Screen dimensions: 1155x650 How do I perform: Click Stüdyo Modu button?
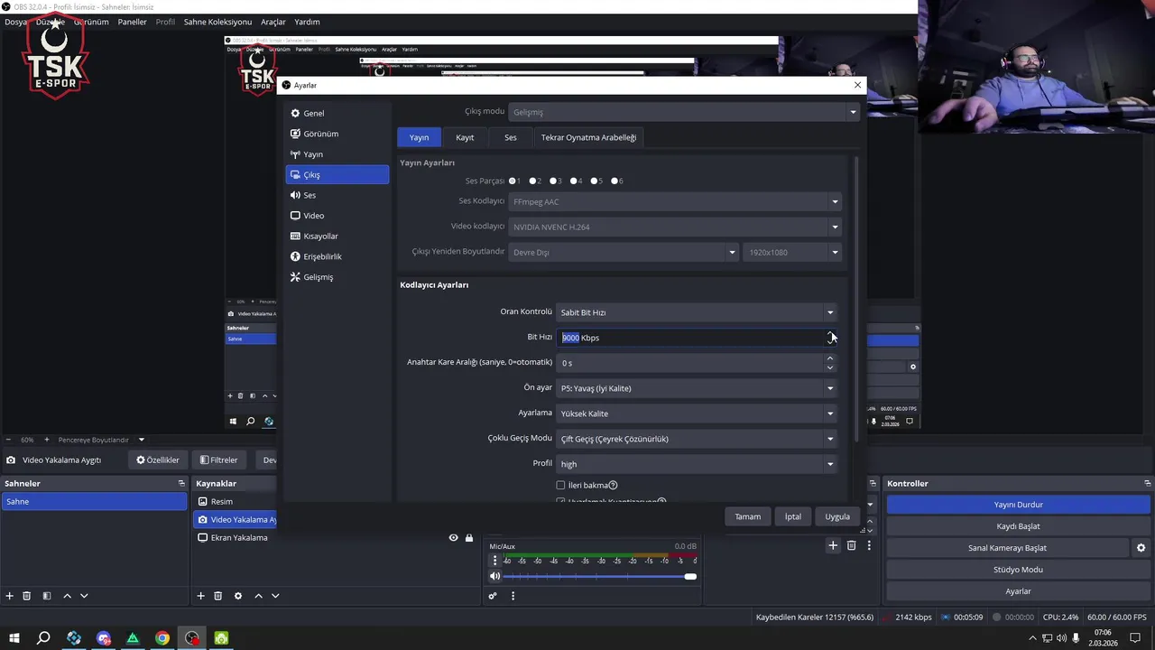click(1018, 570)
